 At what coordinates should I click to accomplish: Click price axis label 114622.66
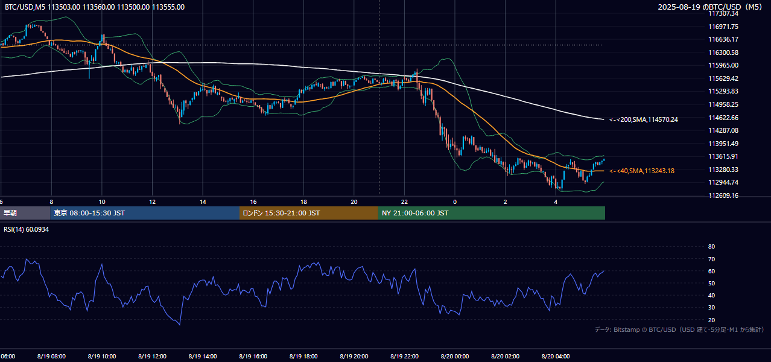(x=723, y=118)
